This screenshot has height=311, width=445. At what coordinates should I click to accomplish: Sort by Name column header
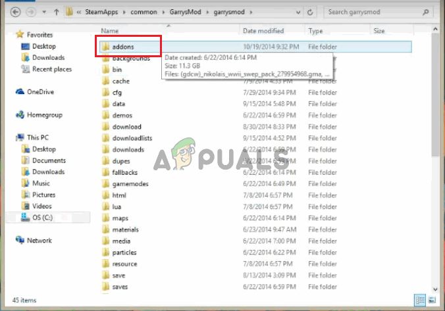(110, 31)
